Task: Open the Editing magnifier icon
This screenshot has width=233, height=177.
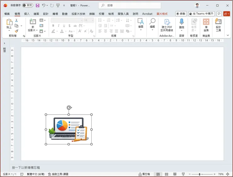Action: 152,21
